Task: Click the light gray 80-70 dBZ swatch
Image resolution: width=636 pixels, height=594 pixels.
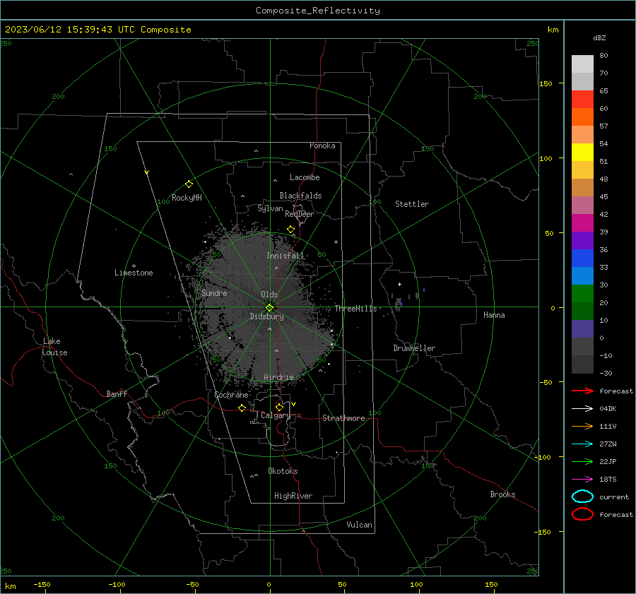Action: [x=582, y=64]
